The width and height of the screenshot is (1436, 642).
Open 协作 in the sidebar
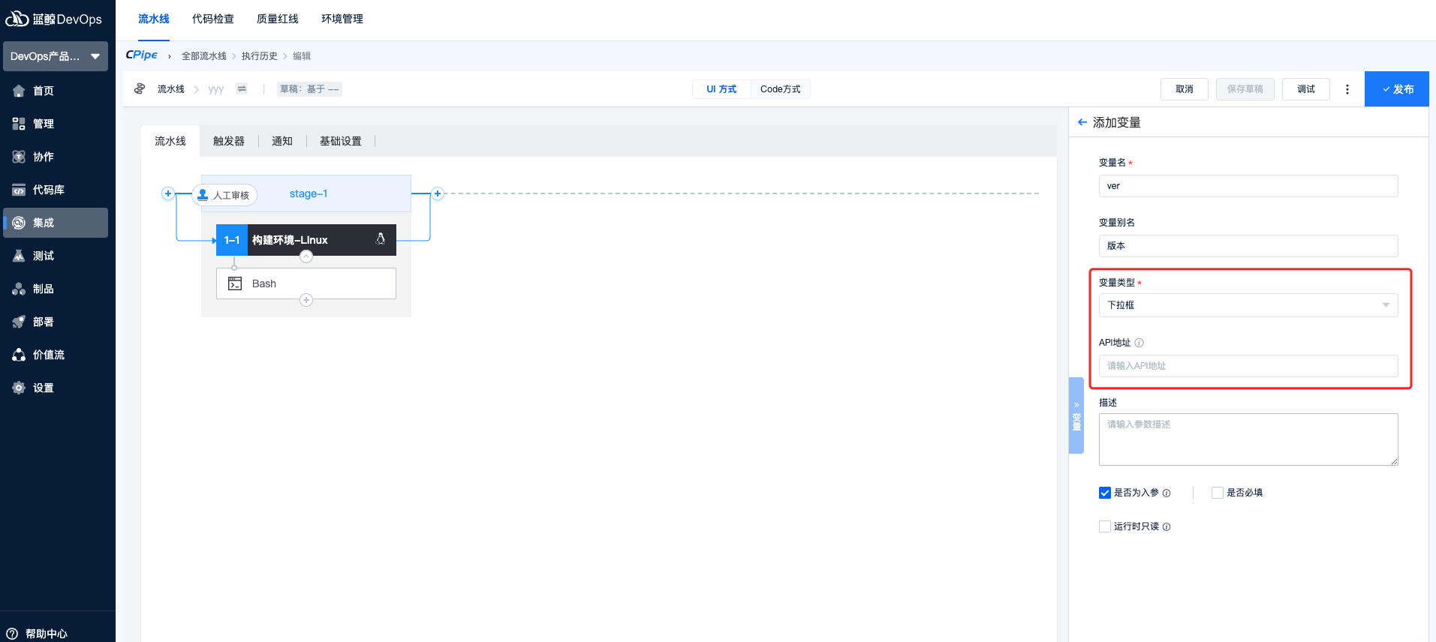(x=56, y=157)
